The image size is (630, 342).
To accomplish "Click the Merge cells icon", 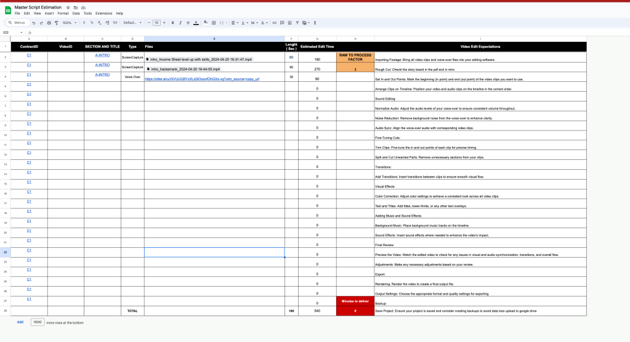I will pyautogui.click(x=221, y=23).
